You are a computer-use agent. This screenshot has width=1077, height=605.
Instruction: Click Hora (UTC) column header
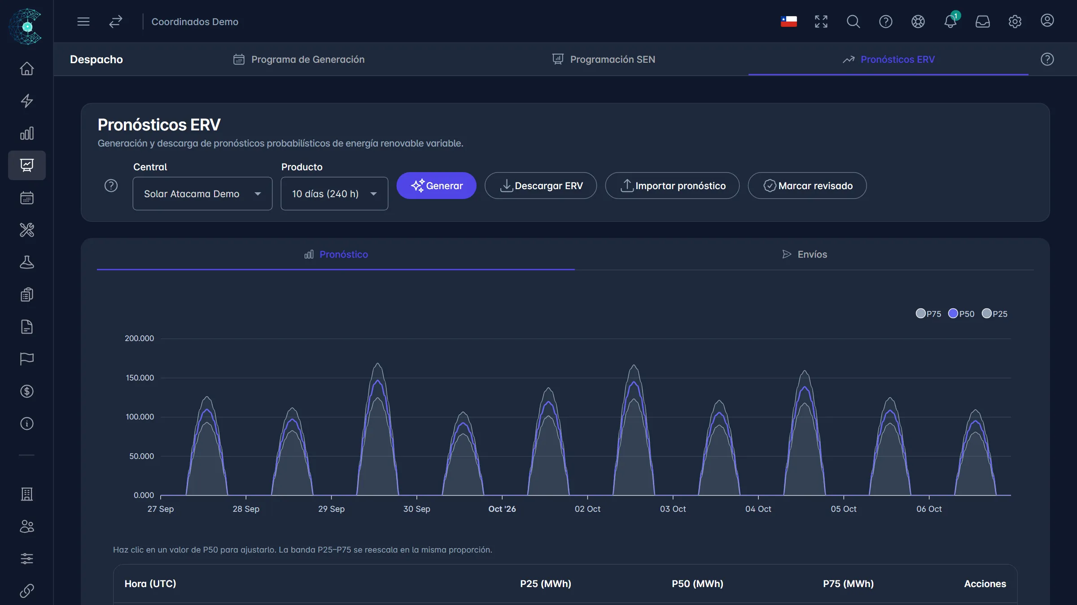point(150,583)
